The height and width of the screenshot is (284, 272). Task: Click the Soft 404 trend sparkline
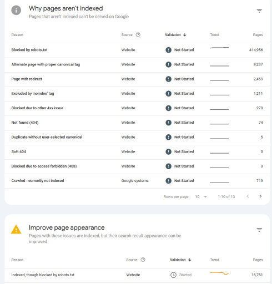click(219, 153)
